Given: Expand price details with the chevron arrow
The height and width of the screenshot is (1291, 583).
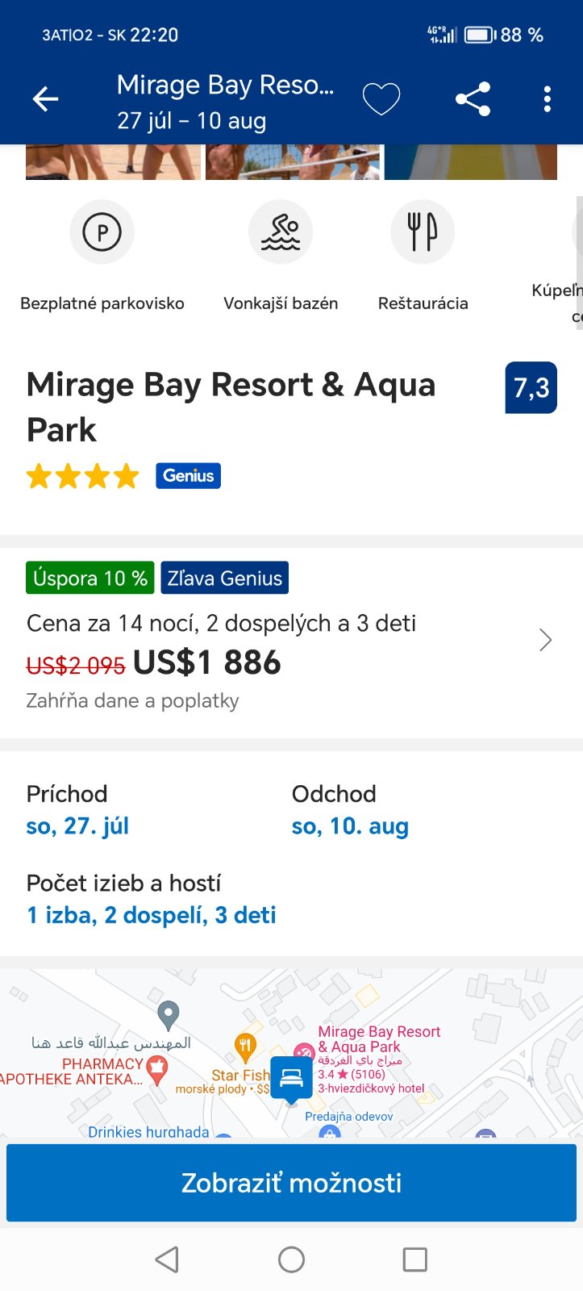Looking at the screenshot, I should (x=546, y=641).
